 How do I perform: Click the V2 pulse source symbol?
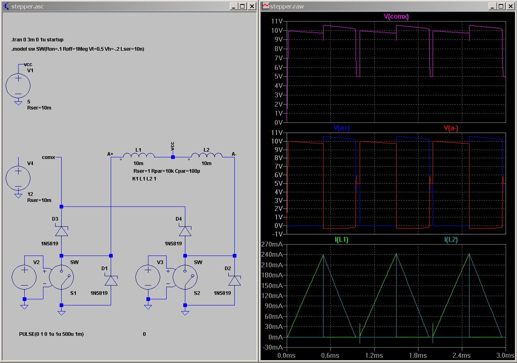pyautogui.click(x=24, y=278)
